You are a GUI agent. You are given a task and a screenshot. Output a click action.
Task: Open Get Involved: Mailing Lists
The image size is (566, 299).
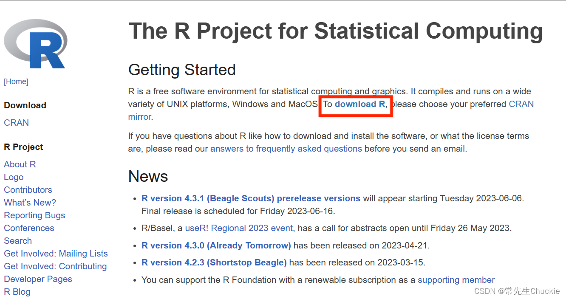(56, 254)
